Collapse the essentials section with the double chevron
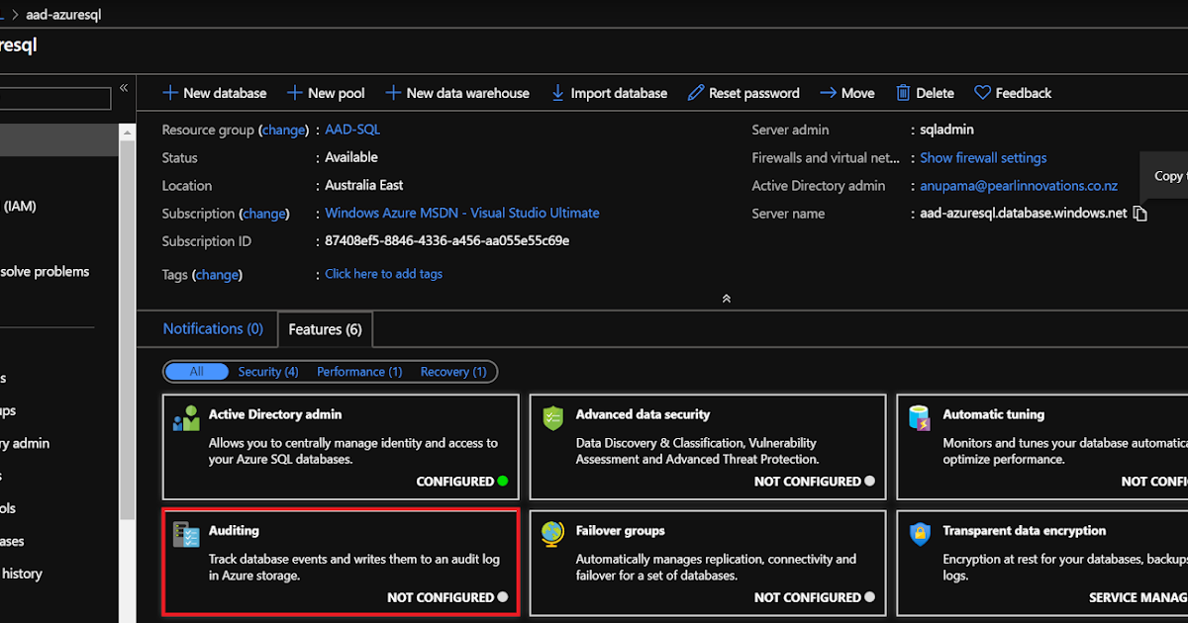 727,298
